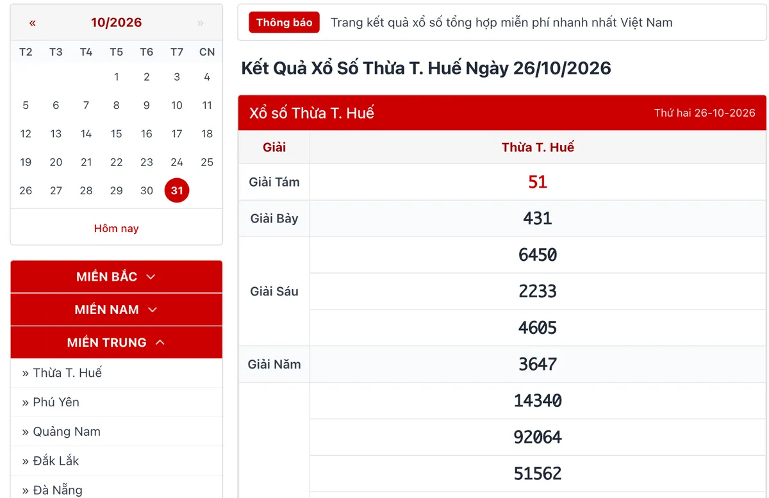Select day 1 in the calendar
The image size is (769, 498).
pyautogui.click(x=116, y=77)
